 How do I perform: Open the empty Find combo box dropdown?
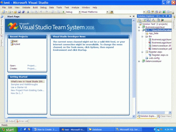pyautogui.click(x=144, y=12)
